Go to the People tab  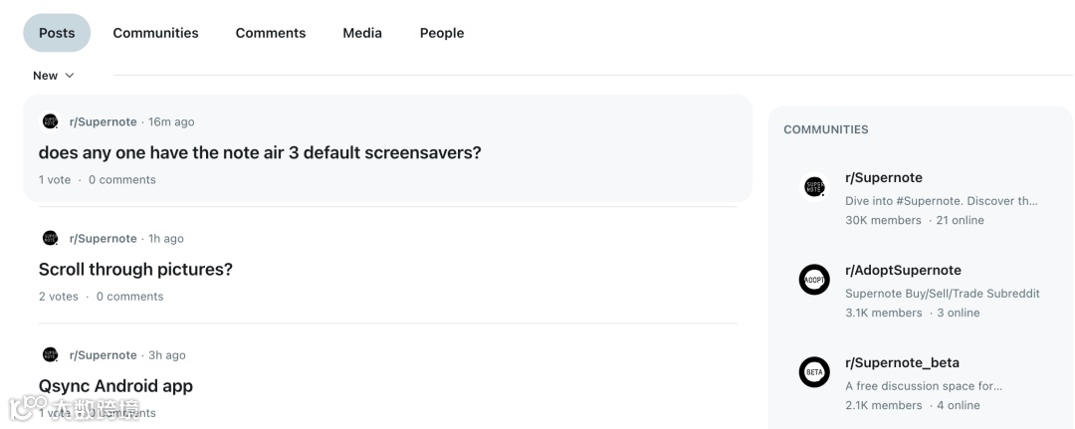tap(442, 33)
